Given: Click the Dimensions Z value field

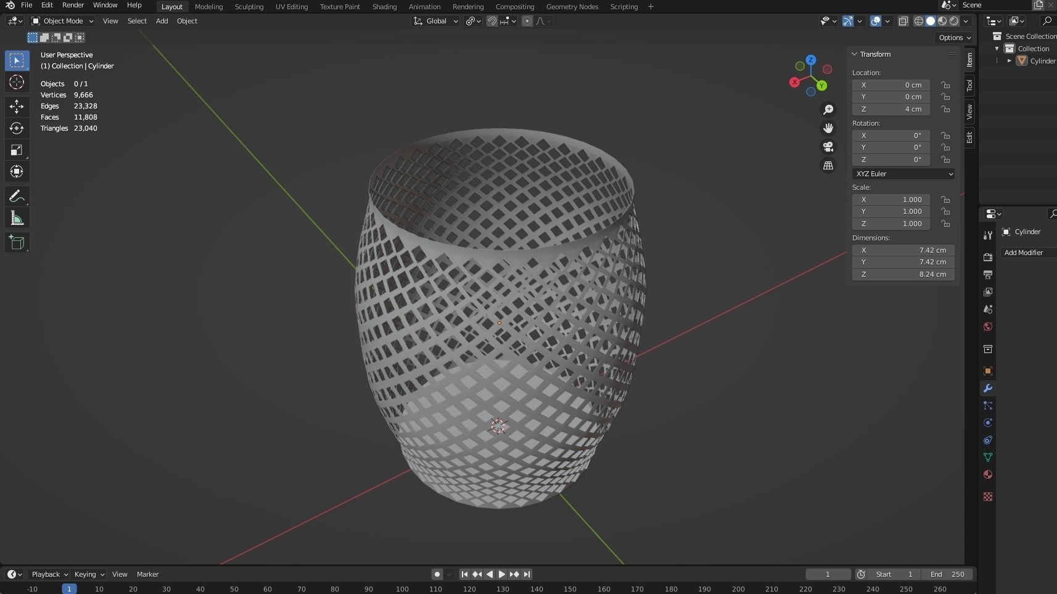Looking at the screenshot, I should (x=903, y=274).
